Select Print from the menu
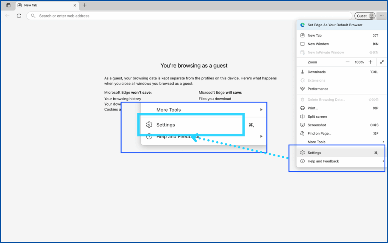This screenshot has width=388, height=243. 313,108
